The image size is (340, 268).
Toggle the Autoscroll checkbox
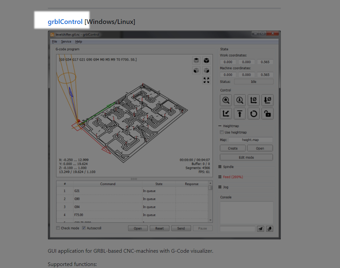tap(84, 228)
